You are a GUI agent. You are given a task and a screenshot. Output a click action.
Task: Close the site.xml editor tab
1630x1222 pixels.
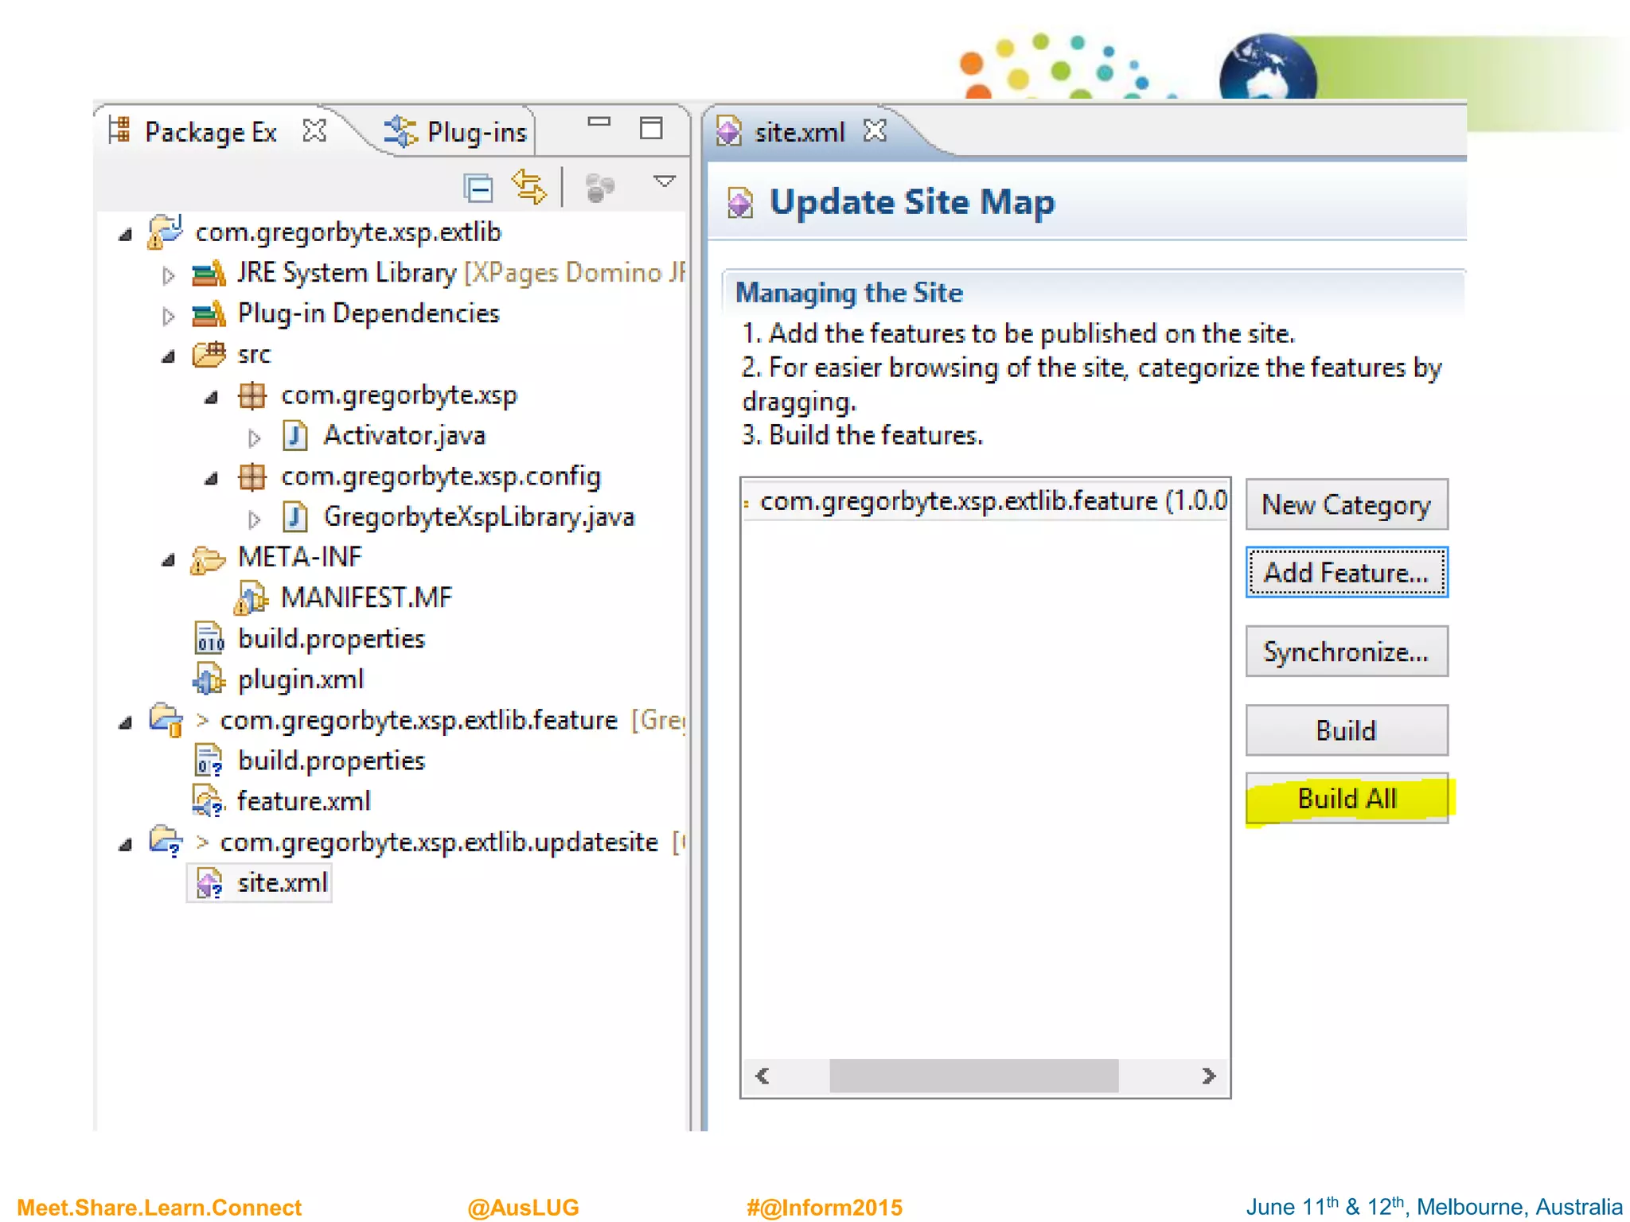pyautogui.click(x=875, y=130)
